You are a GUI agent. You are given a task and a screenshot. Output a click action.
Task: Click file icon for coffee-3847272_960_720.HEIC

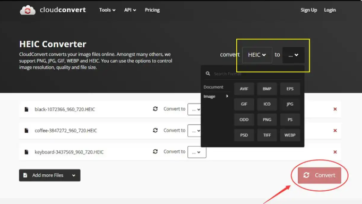click(27, 131)
